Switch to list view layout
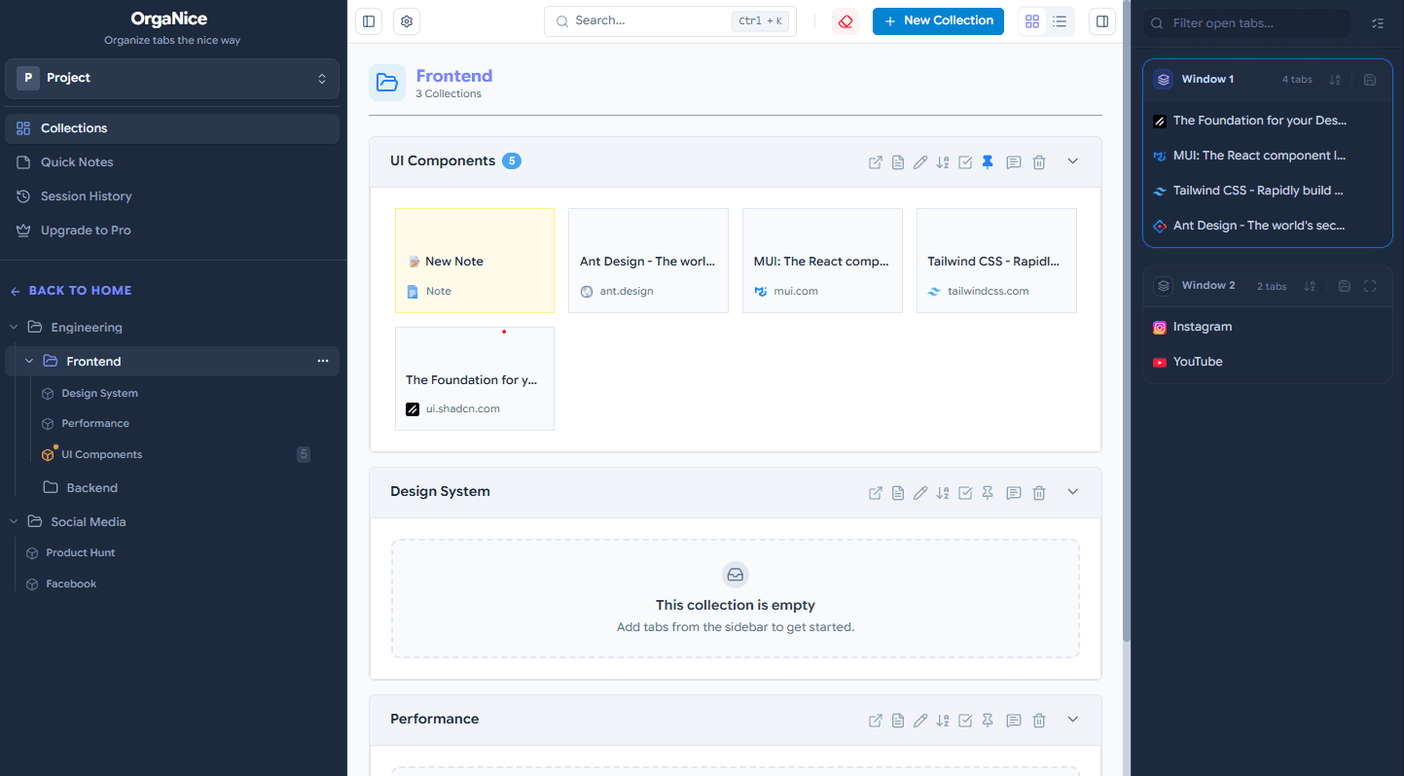The height and width of the screenshot is (776, 1404). click(x=1060, y=20)
